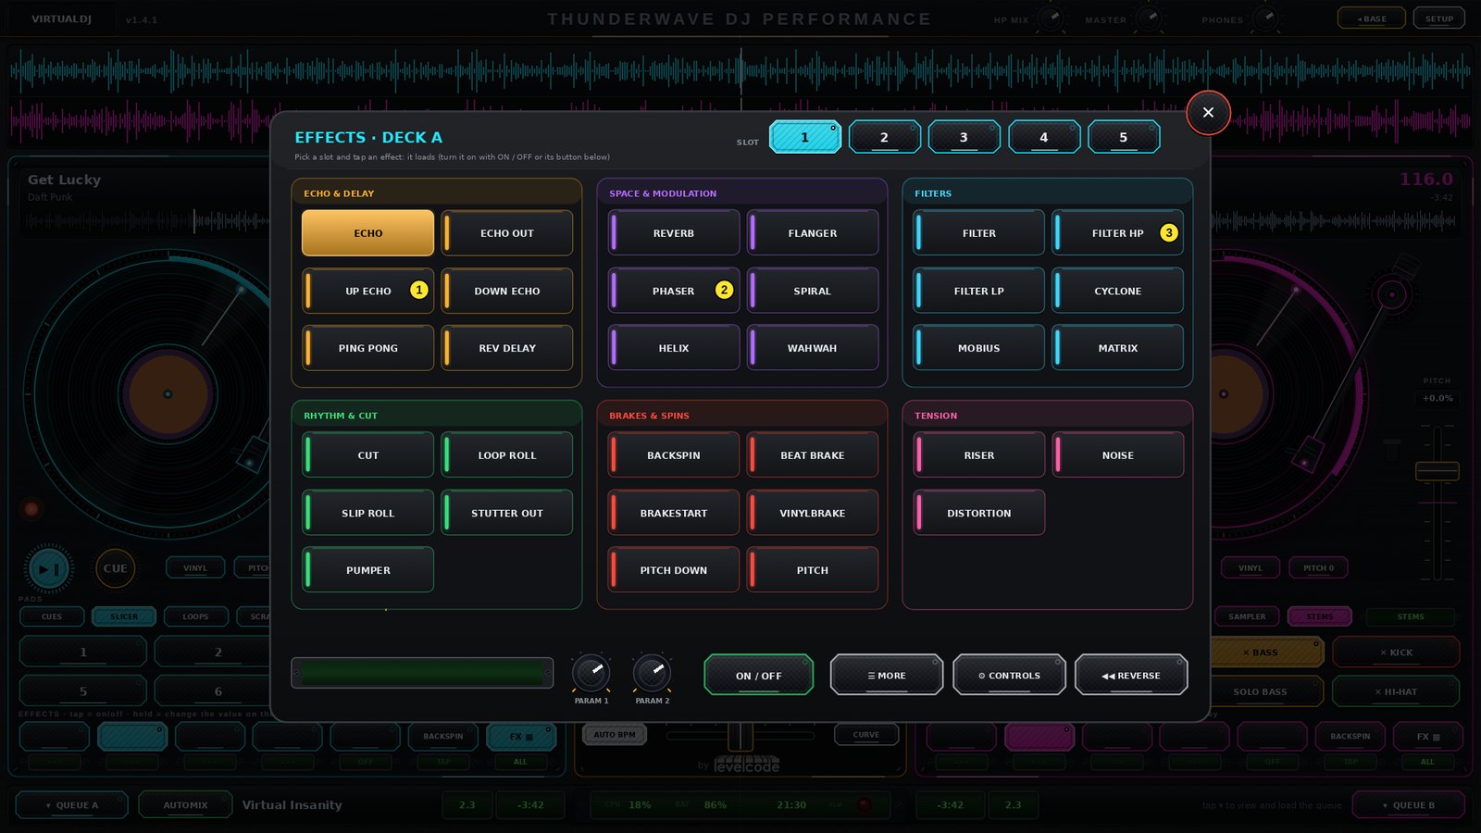Open the effect CONTROLS settings

click(x=1009, y=675)
